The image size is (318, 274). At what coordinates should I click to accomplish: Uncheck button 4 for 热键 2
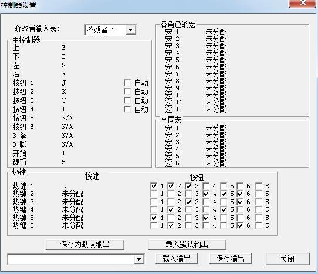pos(206,194)
